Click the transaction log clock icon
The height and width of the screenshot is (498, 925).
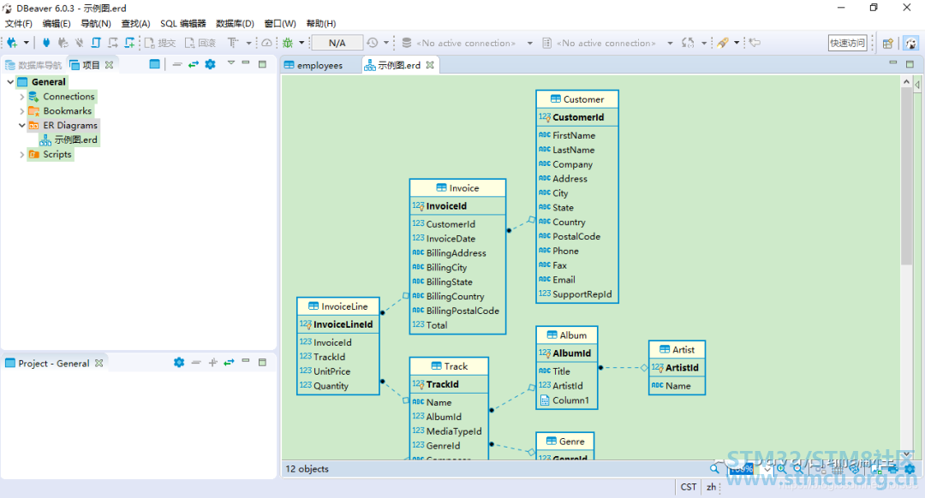coord(373,43)
